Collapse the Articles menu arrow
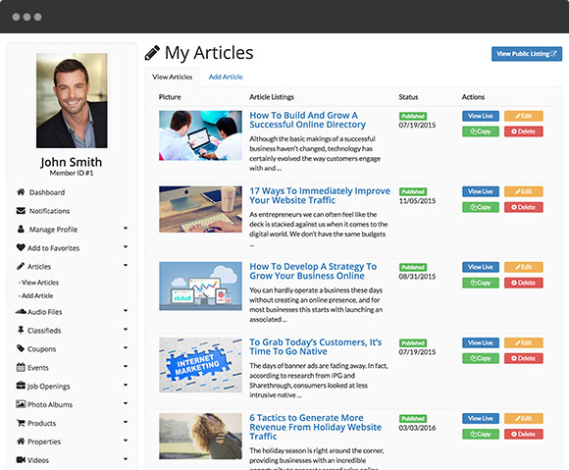Viewport: 569px width, 470px height. click(126, 265)
